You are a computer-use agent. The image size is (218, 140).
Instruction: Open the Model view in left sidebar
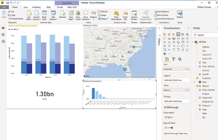point(3,42)
